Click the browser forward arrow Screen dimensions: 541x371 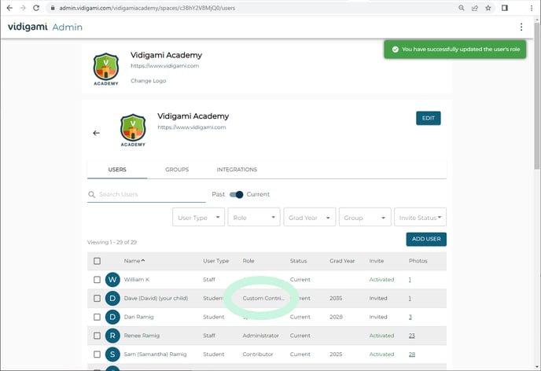coord(23,8)
